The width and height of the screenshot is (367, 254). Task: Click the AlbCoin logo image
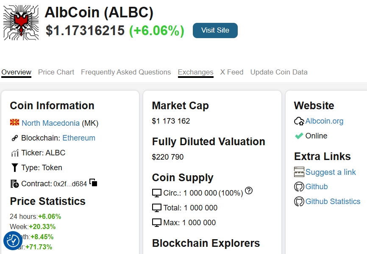tap(21, 23)
